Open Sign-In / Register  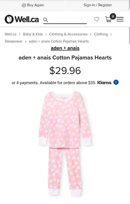point(97,5)
